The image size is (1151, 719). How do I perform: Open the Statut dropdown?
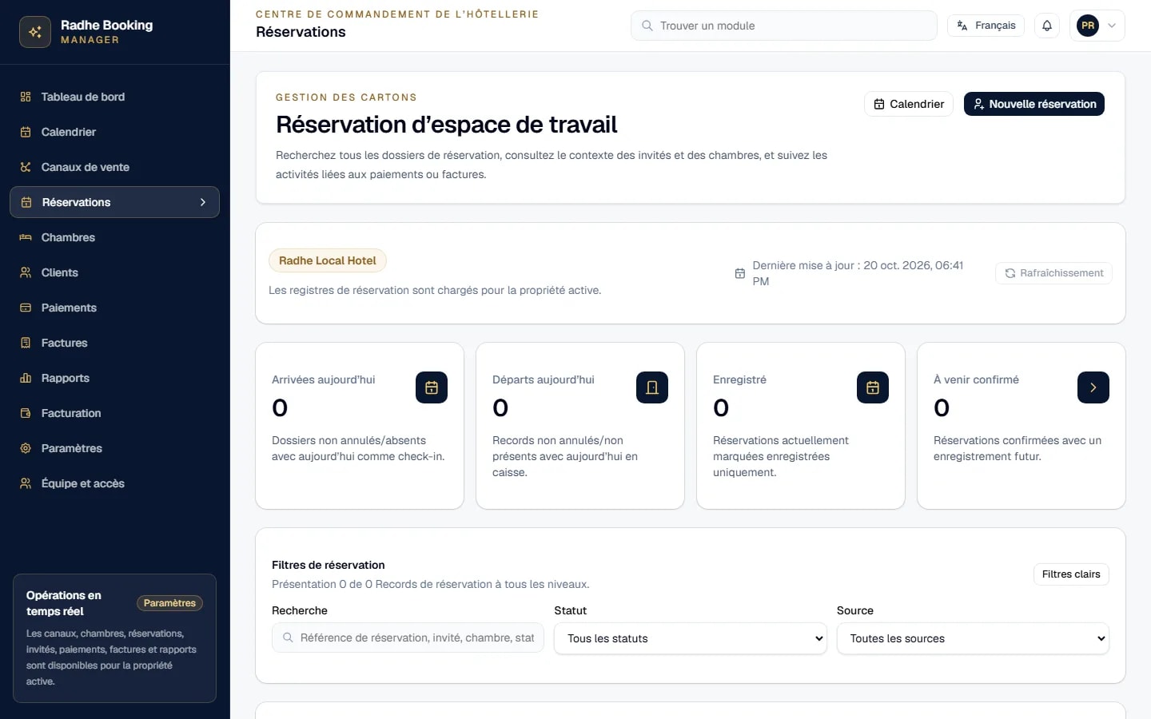(691, 638)
